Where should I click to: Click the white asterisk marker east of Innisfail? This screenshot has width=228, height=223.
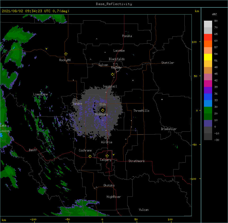coord(133,80)
